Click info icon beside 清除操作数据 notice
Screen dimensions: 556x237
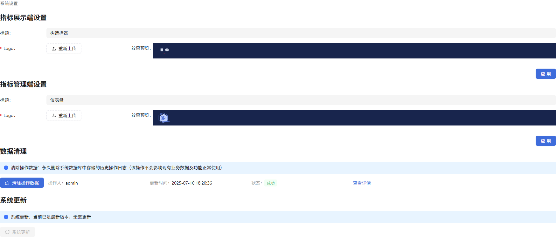(6, 168)
